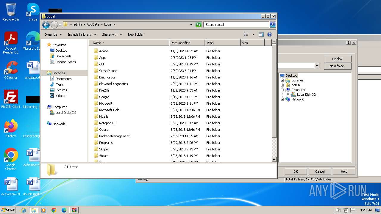Image resolution: width=381 pixels, height=214 pixels.
Task: Select the CrashDumps folder
Action: pyautogui.click(x=108, y=71)
